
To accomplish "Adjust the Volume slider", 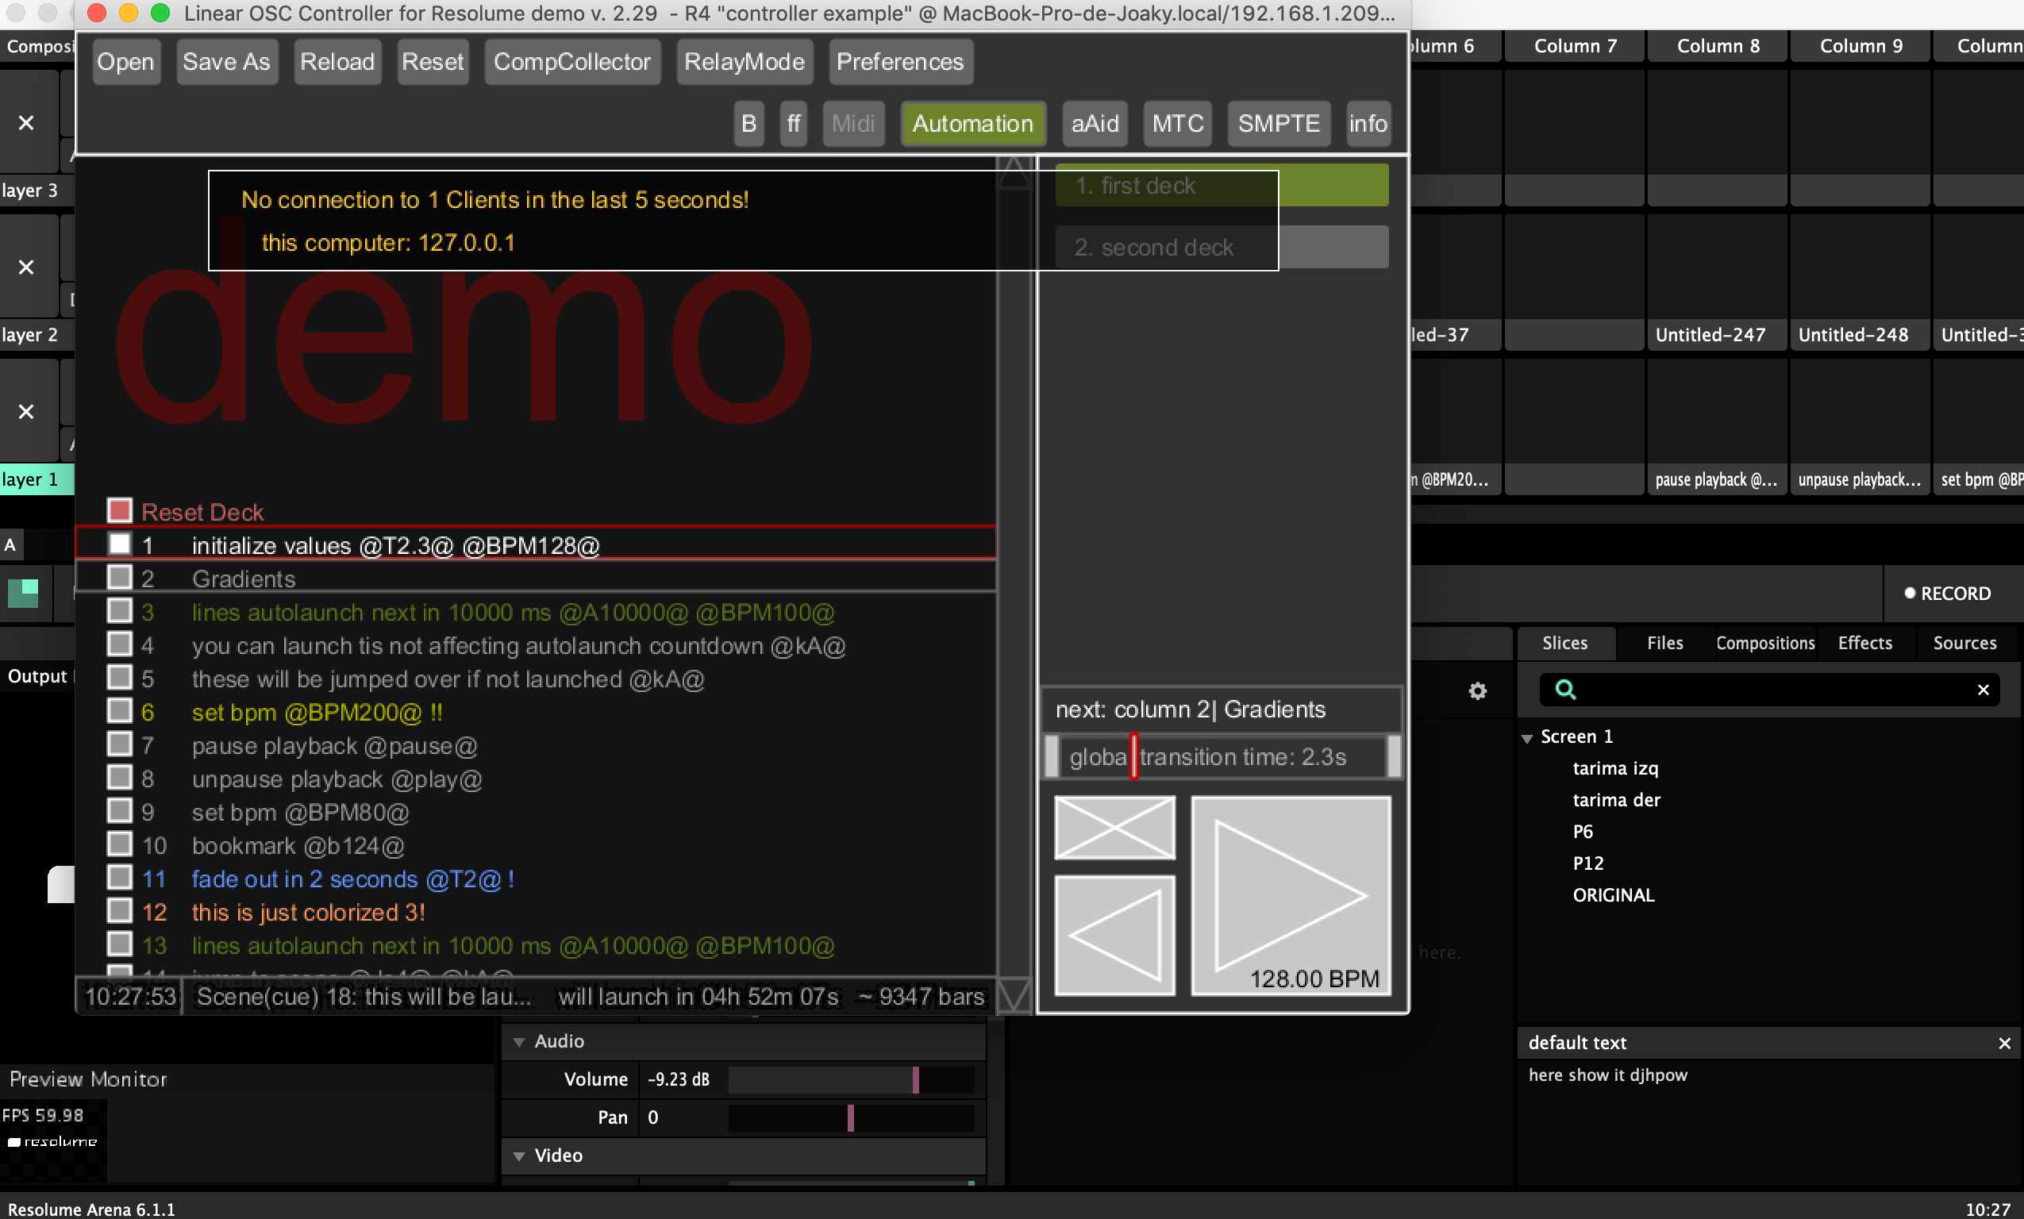I will (x=915, y=1079).
